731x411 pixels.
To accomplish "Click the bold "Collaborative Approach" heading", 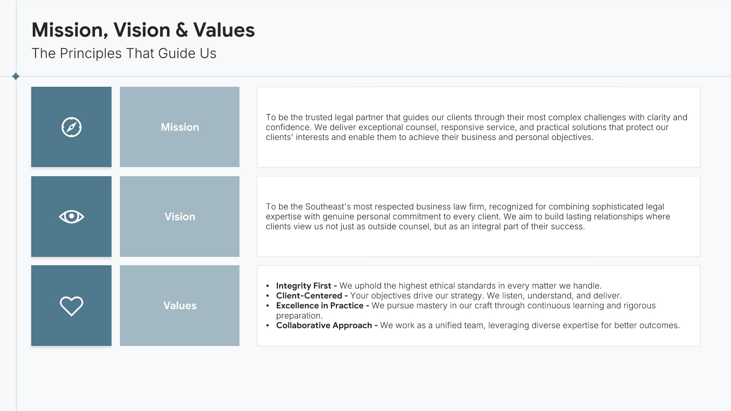I will point(324,325).
